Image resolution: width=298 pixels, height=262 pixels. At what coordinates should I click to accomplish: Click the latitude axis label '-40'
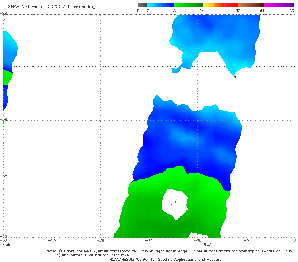click(x=4, y=236)
